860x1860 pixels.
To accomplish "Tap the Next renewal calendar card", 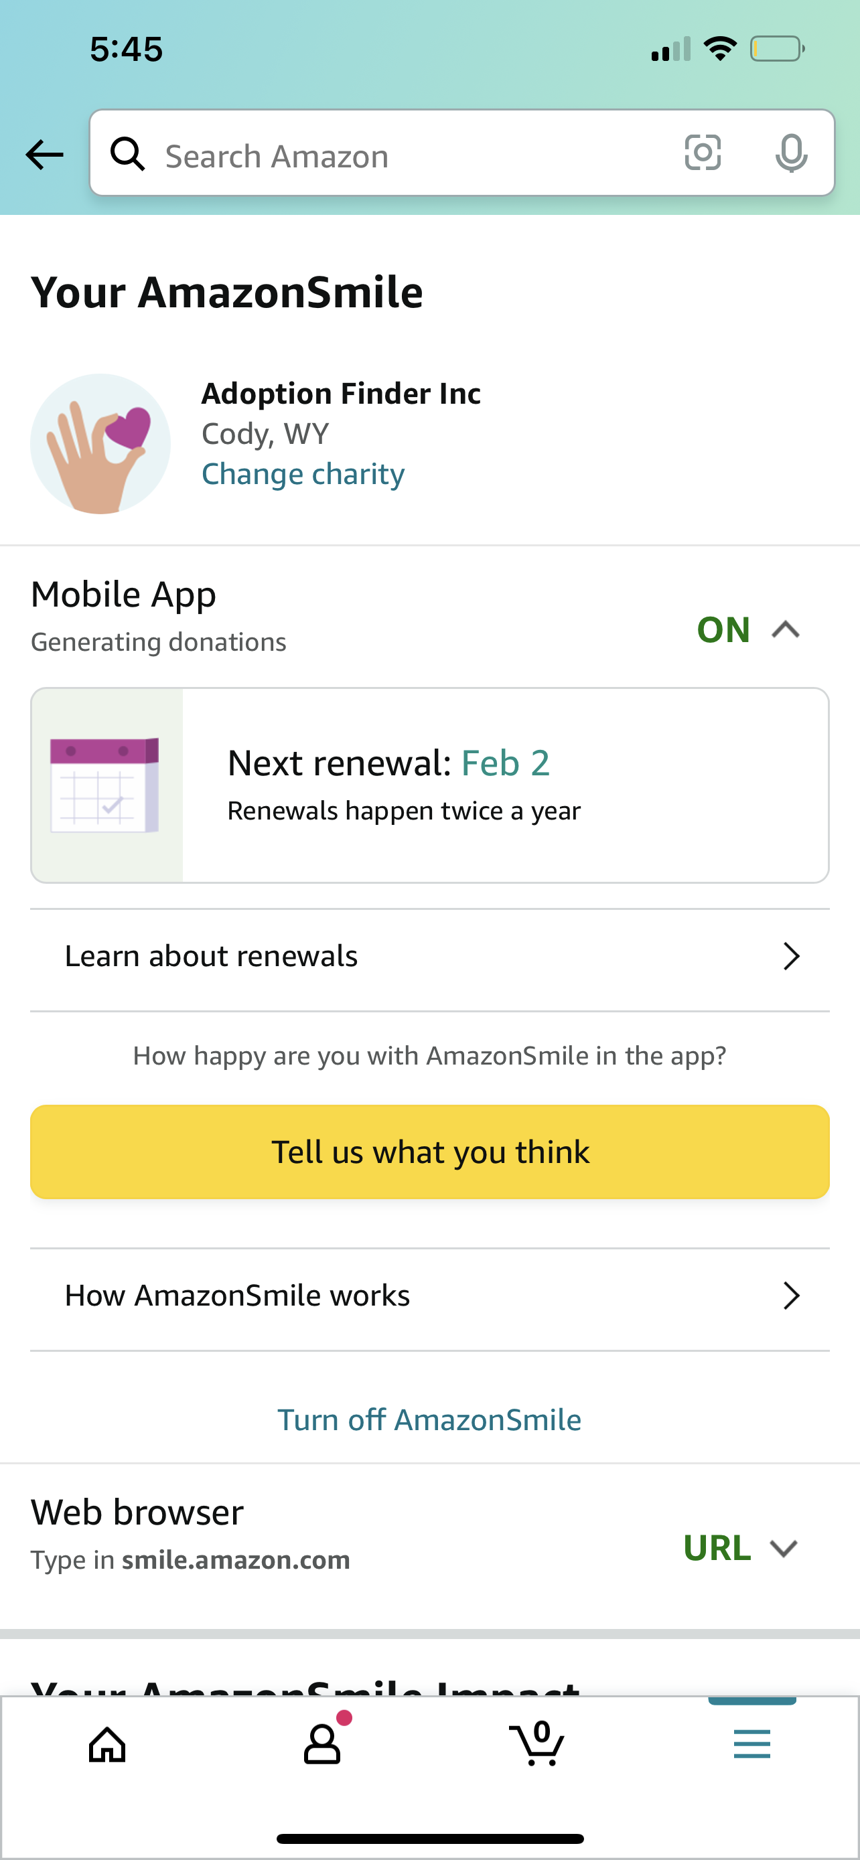I will coord(429,785).
